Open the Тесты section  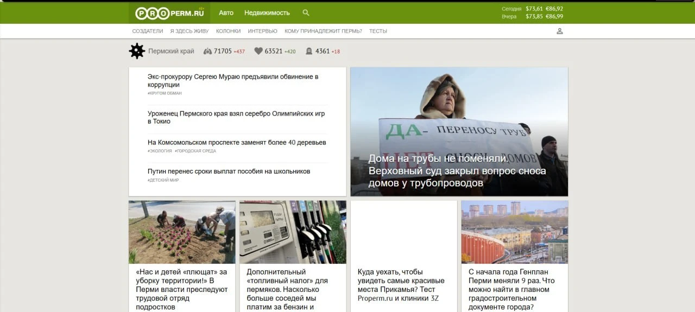tap(378, 31)
